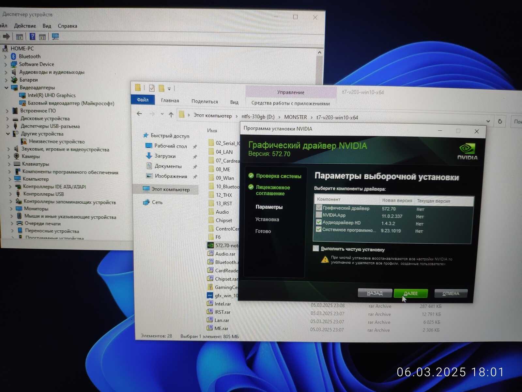Image resolution: width=522 pixels, height=392 pixels.
Task: Select the unknown device warning icon
Action: tap(24, 141)
